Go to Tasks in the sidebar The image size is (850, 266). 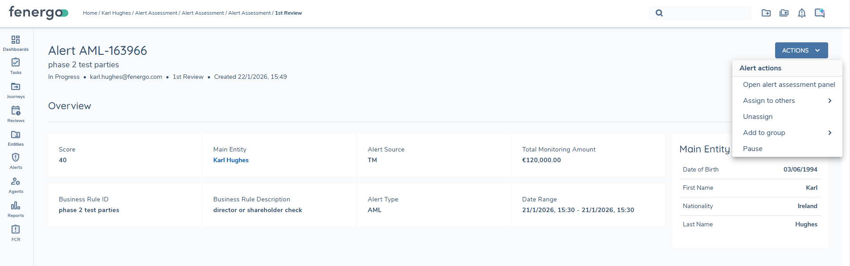tap(16, 63)
